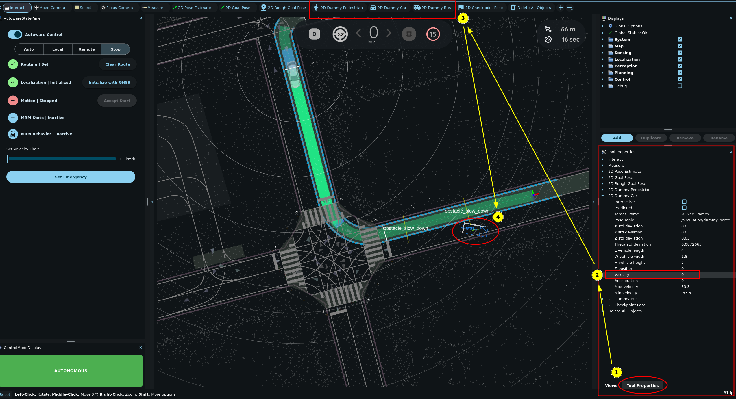This screenshot has height=399, width=736.
Task: Collapse the 2D Dummy Car properties
Action: [x=602, y=196]
